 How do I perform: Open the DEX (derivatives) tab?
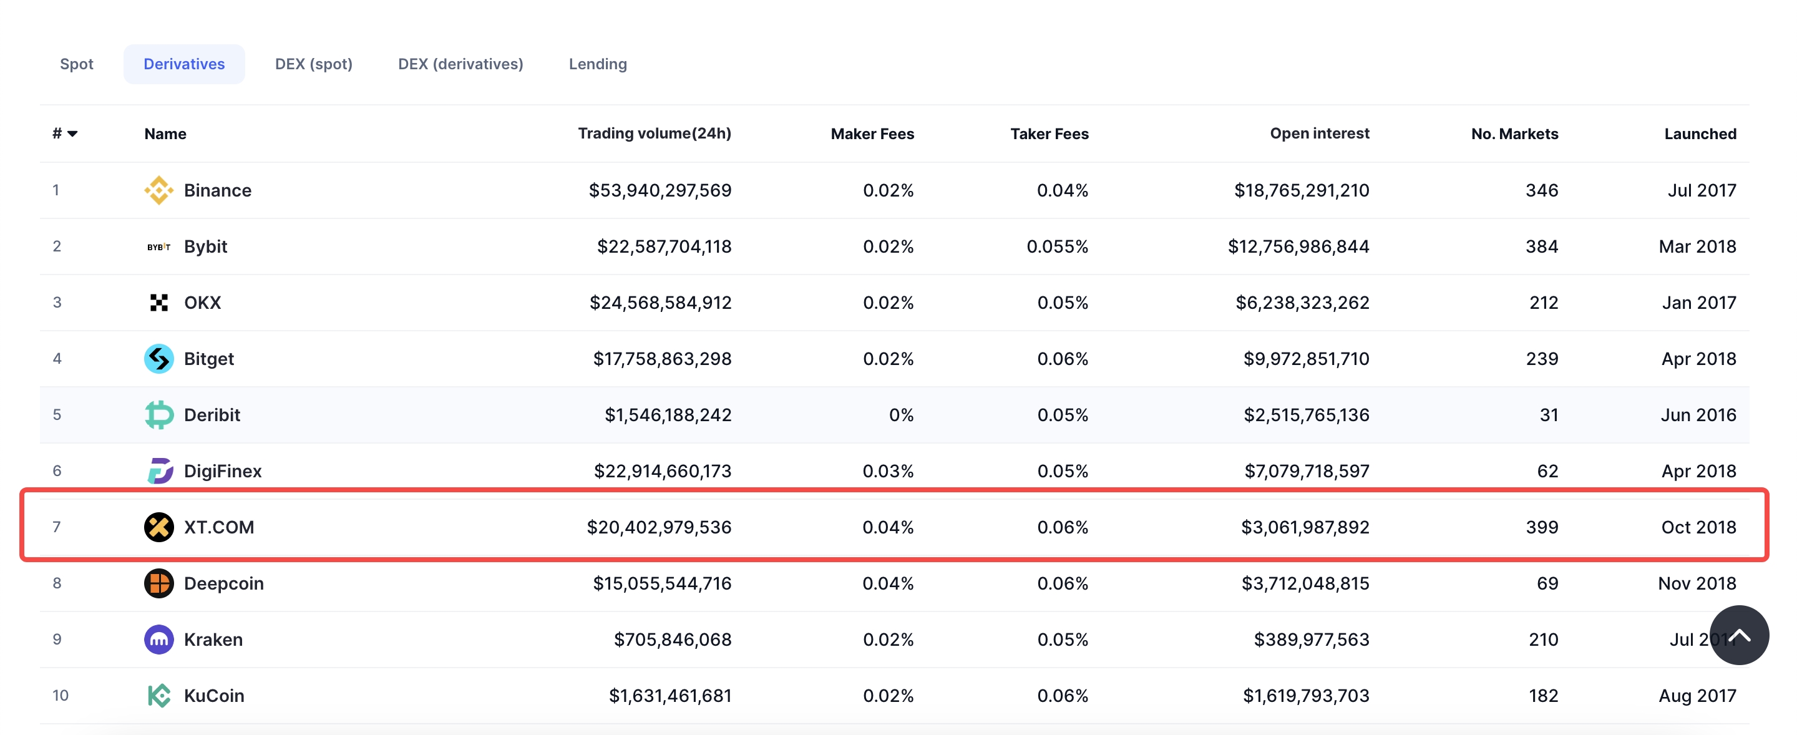click(460, 64)
